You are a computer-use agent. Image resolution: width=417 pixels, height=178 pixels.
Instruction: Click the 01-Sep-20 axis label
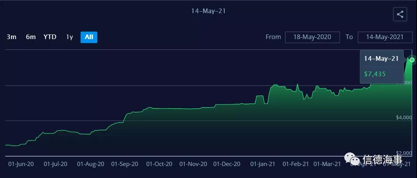tap(124, 164)
